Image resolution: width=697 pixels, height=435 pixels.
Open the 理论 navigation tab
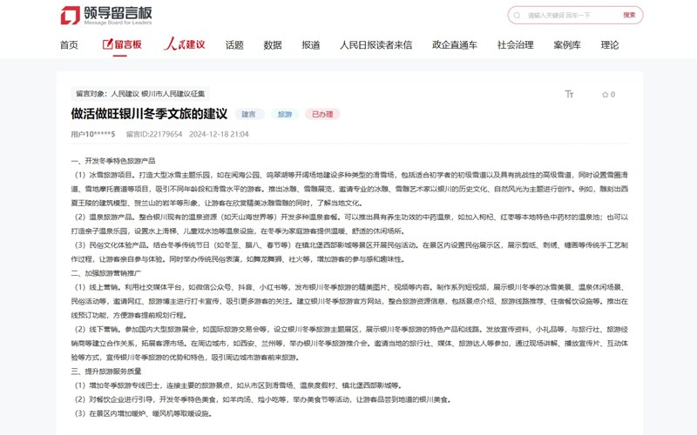pos(610,45)
